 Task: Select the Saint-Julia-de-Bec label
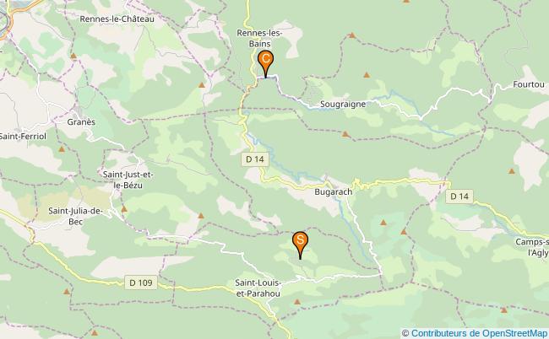tap(75, 216)
